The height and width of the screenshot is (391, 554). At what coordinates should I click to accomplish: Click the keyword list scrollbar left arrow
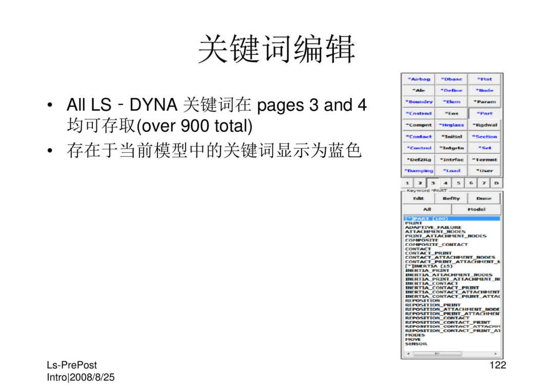(408, 354)
